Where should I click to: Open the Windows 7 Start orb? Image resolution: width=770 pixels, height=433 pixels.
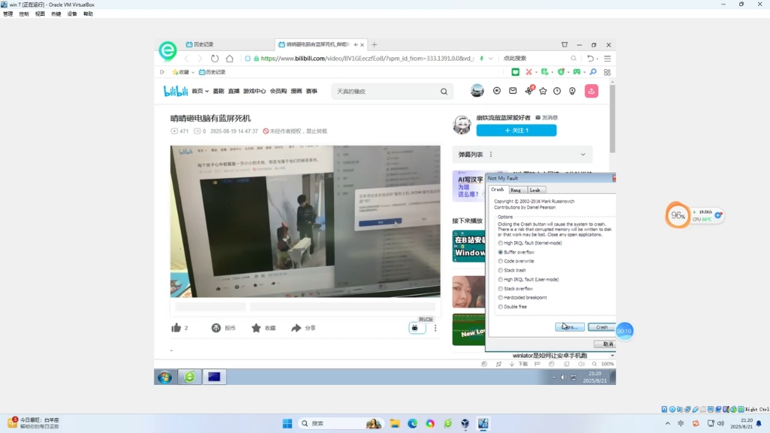tap(165, 377)
